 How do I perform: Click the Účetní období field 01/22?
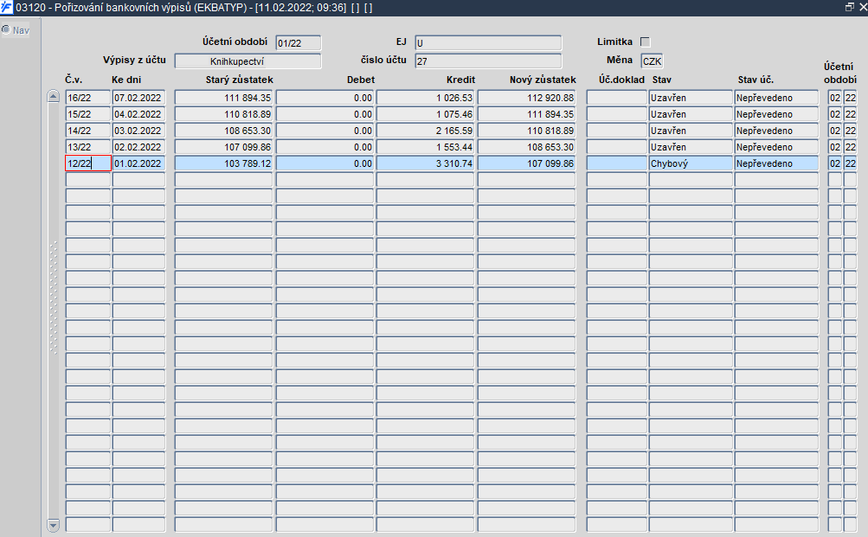pyautogui.click(x=299, y=43)
